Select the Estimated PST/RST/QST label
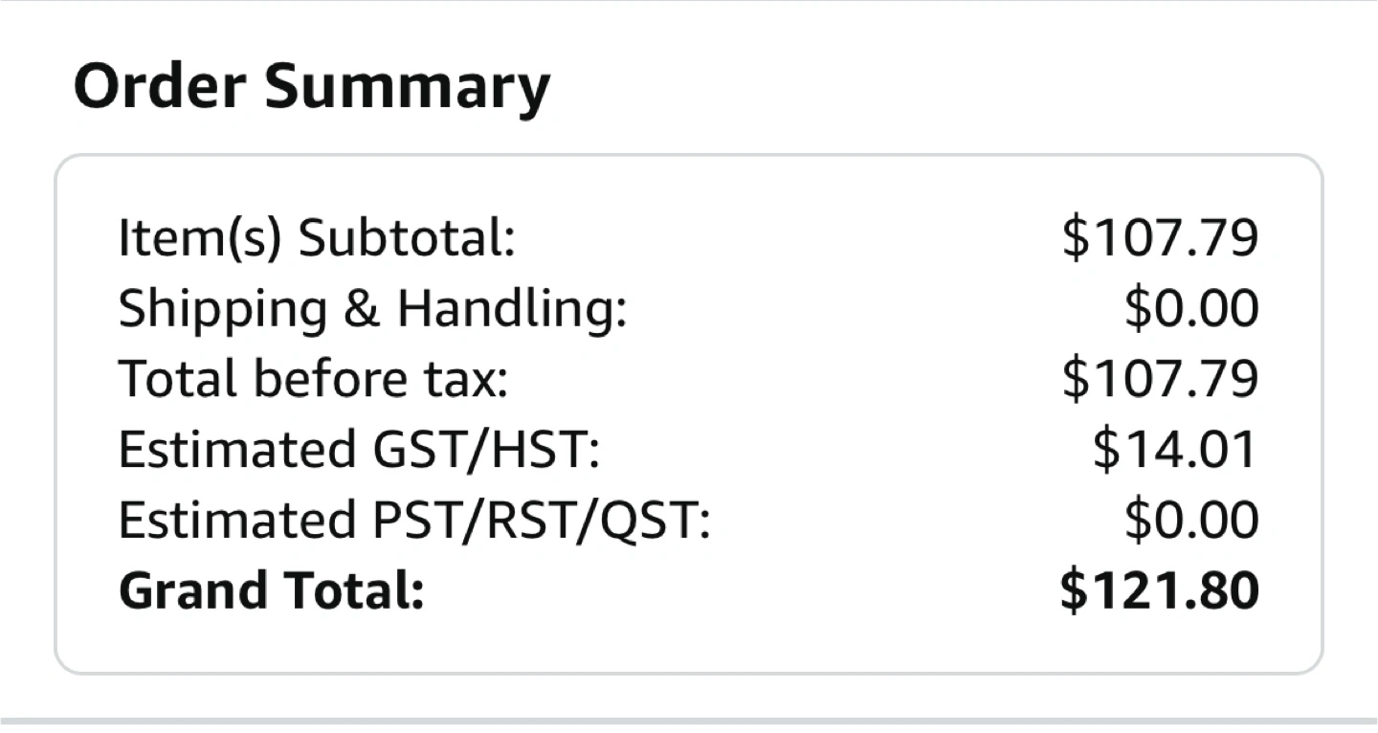This screenshot has height=733, width=1378. 414,521
